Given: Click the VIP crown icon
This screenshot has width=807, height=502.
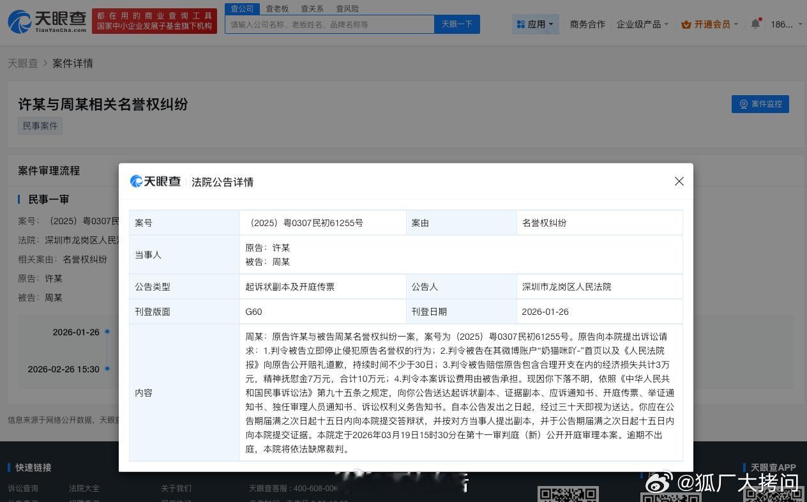Looking at the screenshot, I should click(686, 24).
